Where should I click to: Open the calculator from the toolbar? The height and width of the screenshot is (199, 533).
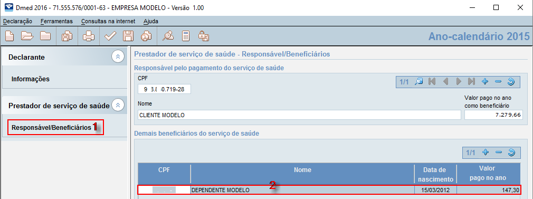point(185,36)
